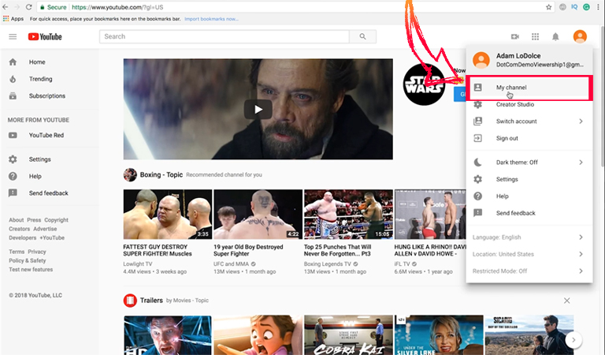Open the hamburger guide menu
Viewport: 605px width, 355px height.
click(13, 37)
